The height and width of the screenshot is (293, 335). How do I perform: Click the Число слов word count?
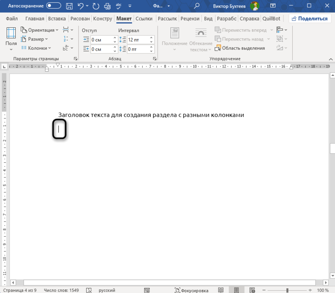62,290
